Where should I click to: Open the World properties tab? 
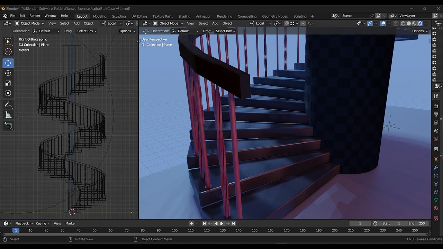pyautogui.click(x=436, y=139)
